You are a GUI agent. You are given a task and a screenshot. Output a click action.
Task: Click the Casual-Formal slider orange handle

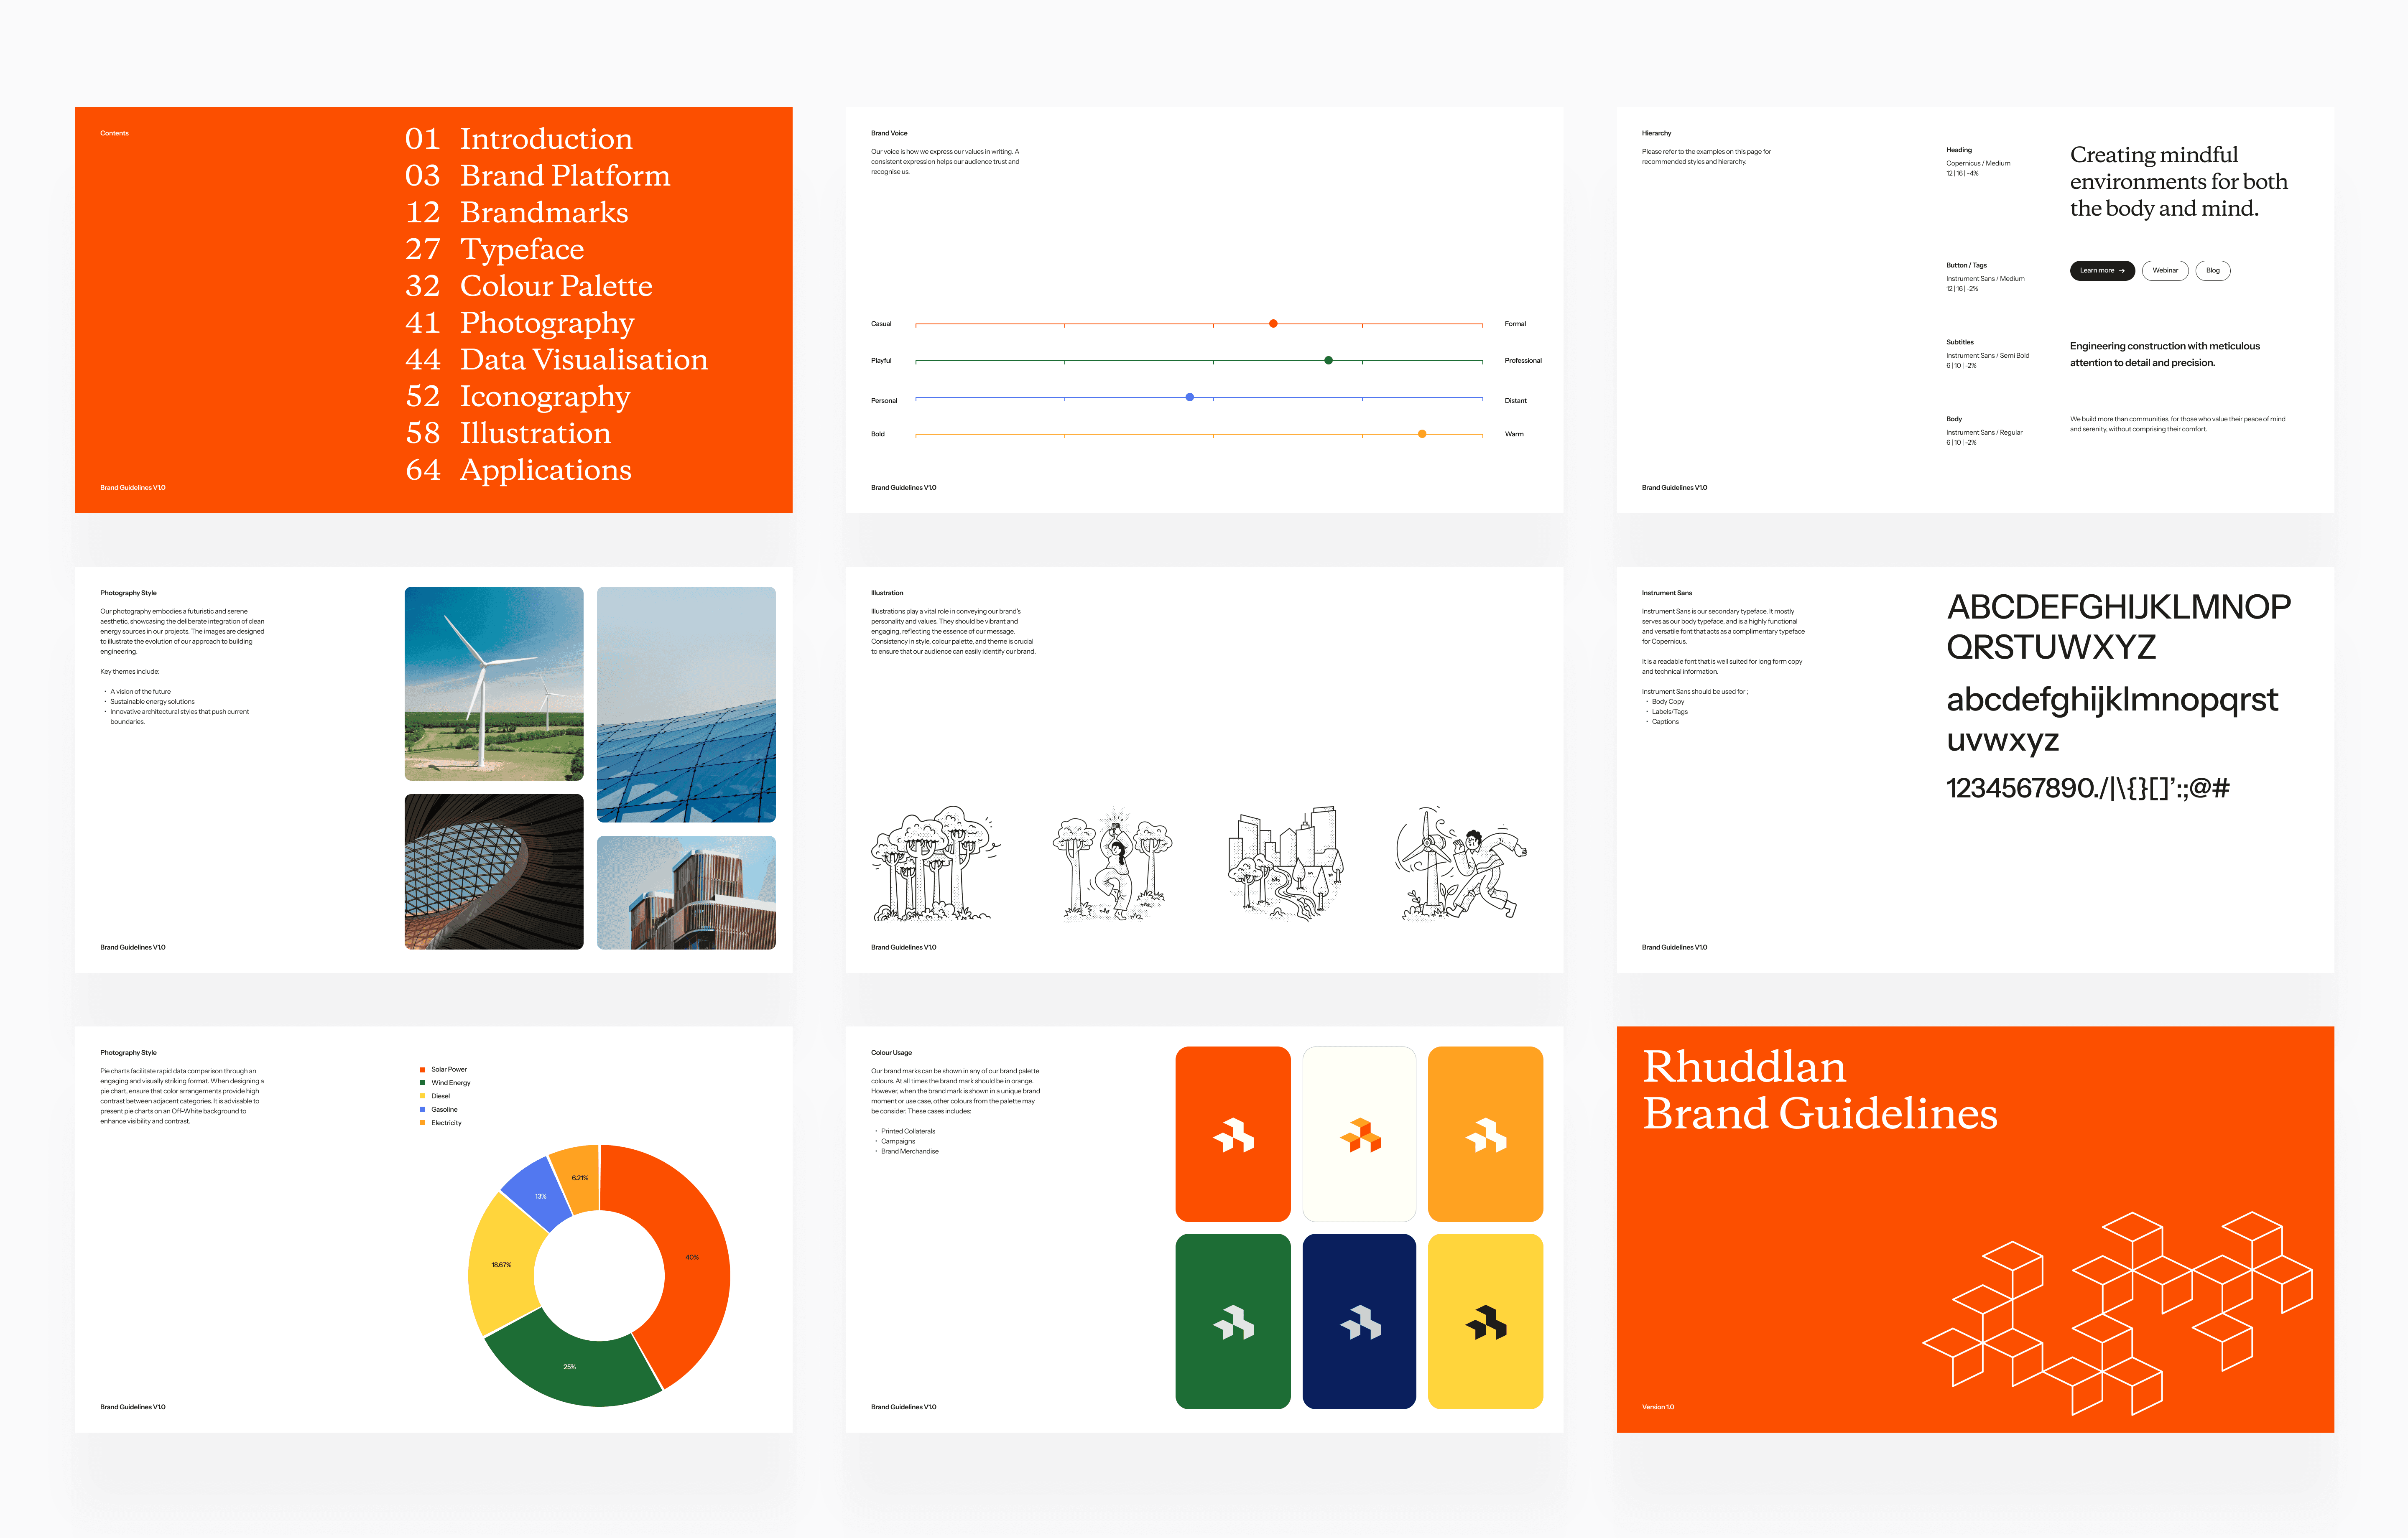[1273, 324]
